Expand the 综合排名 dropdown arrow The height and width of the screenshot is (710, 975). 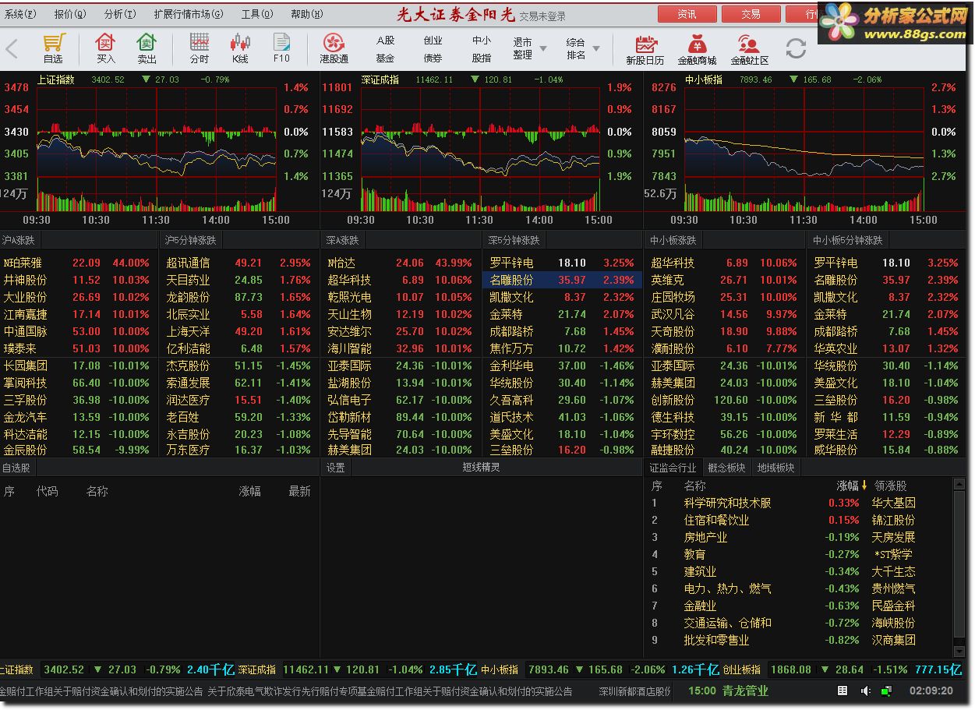tap(596, 48)
